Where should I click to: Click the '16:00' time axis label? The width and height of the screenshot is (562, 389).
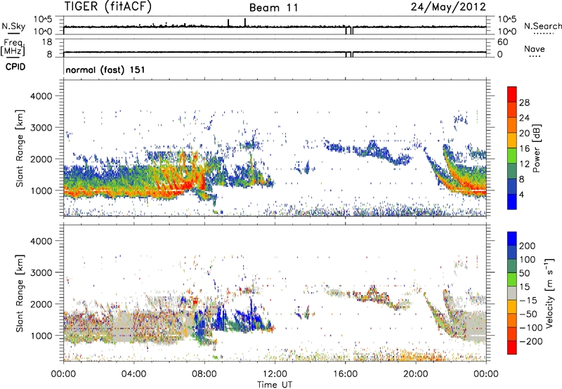click(x=345, y=374)
